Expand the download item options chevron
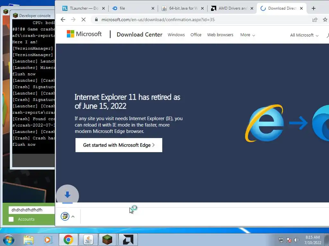The width and height of the screenshot is (329, 246). pyautogui.click(x=73, y=217)
